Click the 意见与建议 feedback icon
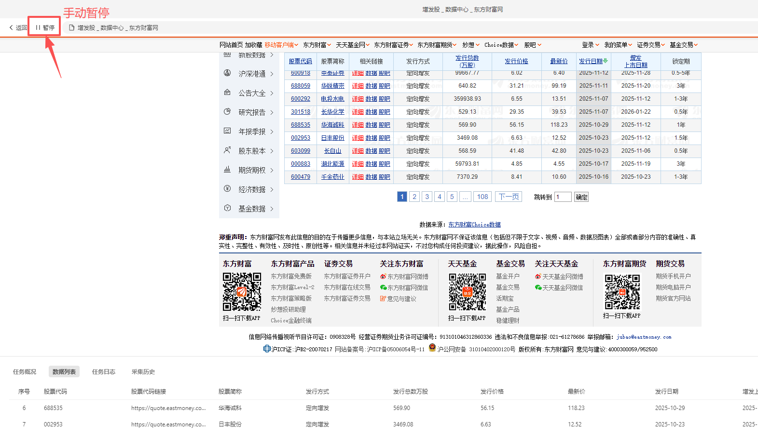758x437 pixels. coord(383,299)
